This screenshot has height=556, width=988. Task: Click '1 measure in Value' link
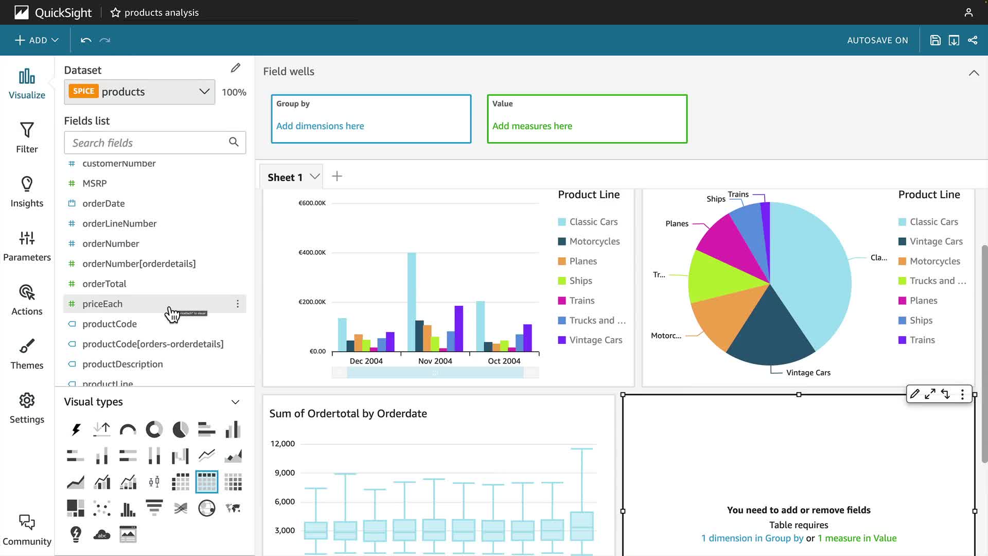(857, 538)
